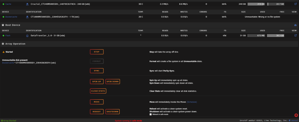The height and width of the screenshot is (122, 299).
Task: Click Unmountable: Wrong or no file system
Action: pos(262,17)
